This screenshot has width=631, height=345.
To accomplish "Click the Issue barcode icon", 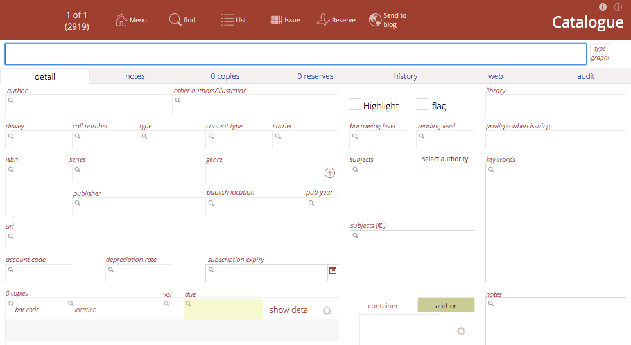I will (276, 20).
